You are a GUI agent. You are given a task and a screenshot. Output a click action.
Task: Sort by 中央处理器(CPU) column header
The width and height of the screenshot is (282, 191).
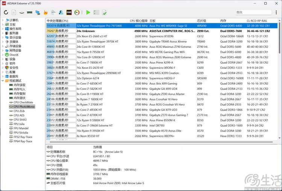[x=86, y=21]
